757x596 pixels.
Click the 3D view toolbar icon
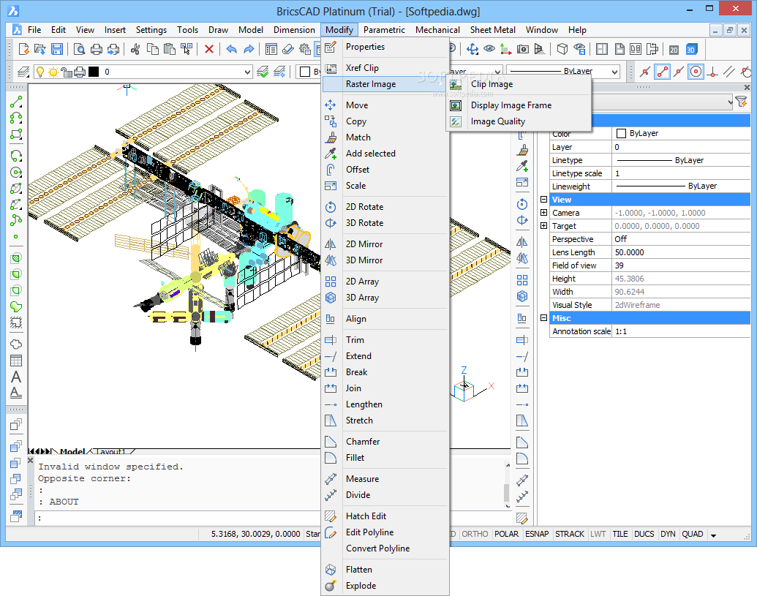point(691,49)
